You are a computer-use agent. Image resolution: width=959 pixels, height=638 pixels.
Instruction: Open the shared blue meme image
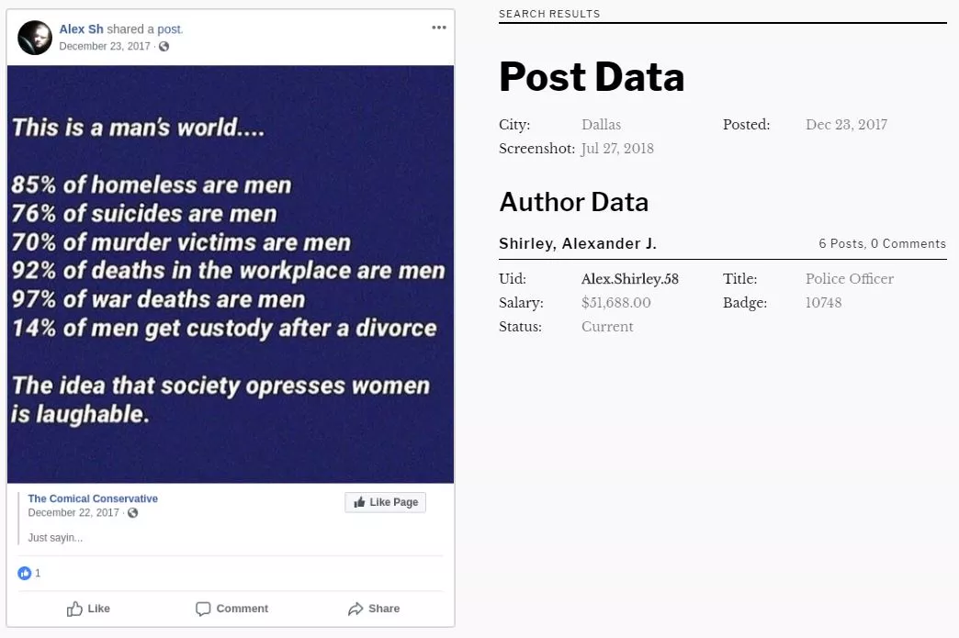tap(231, 274)
